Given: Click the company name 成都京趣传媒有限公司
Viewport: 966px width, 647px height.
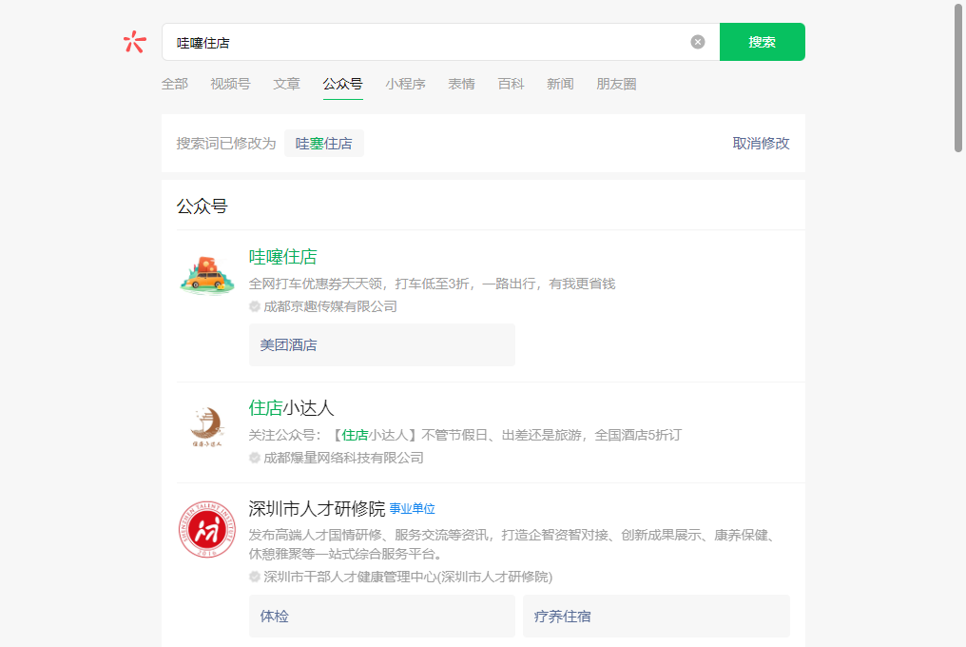Looking at the screenshot, I should pos(330,306).
